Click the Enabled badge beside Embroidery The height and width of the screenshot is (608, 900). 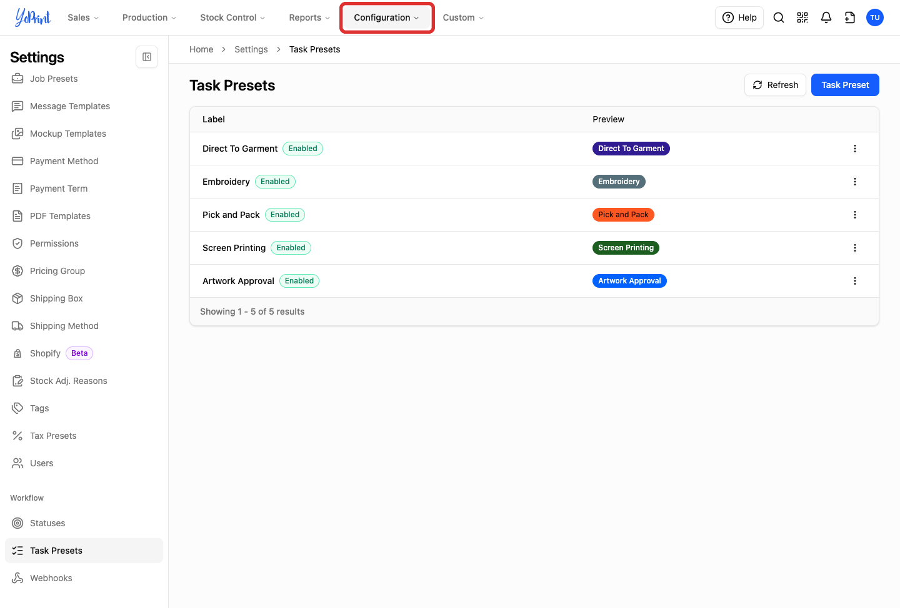click(x=275, y=182)
